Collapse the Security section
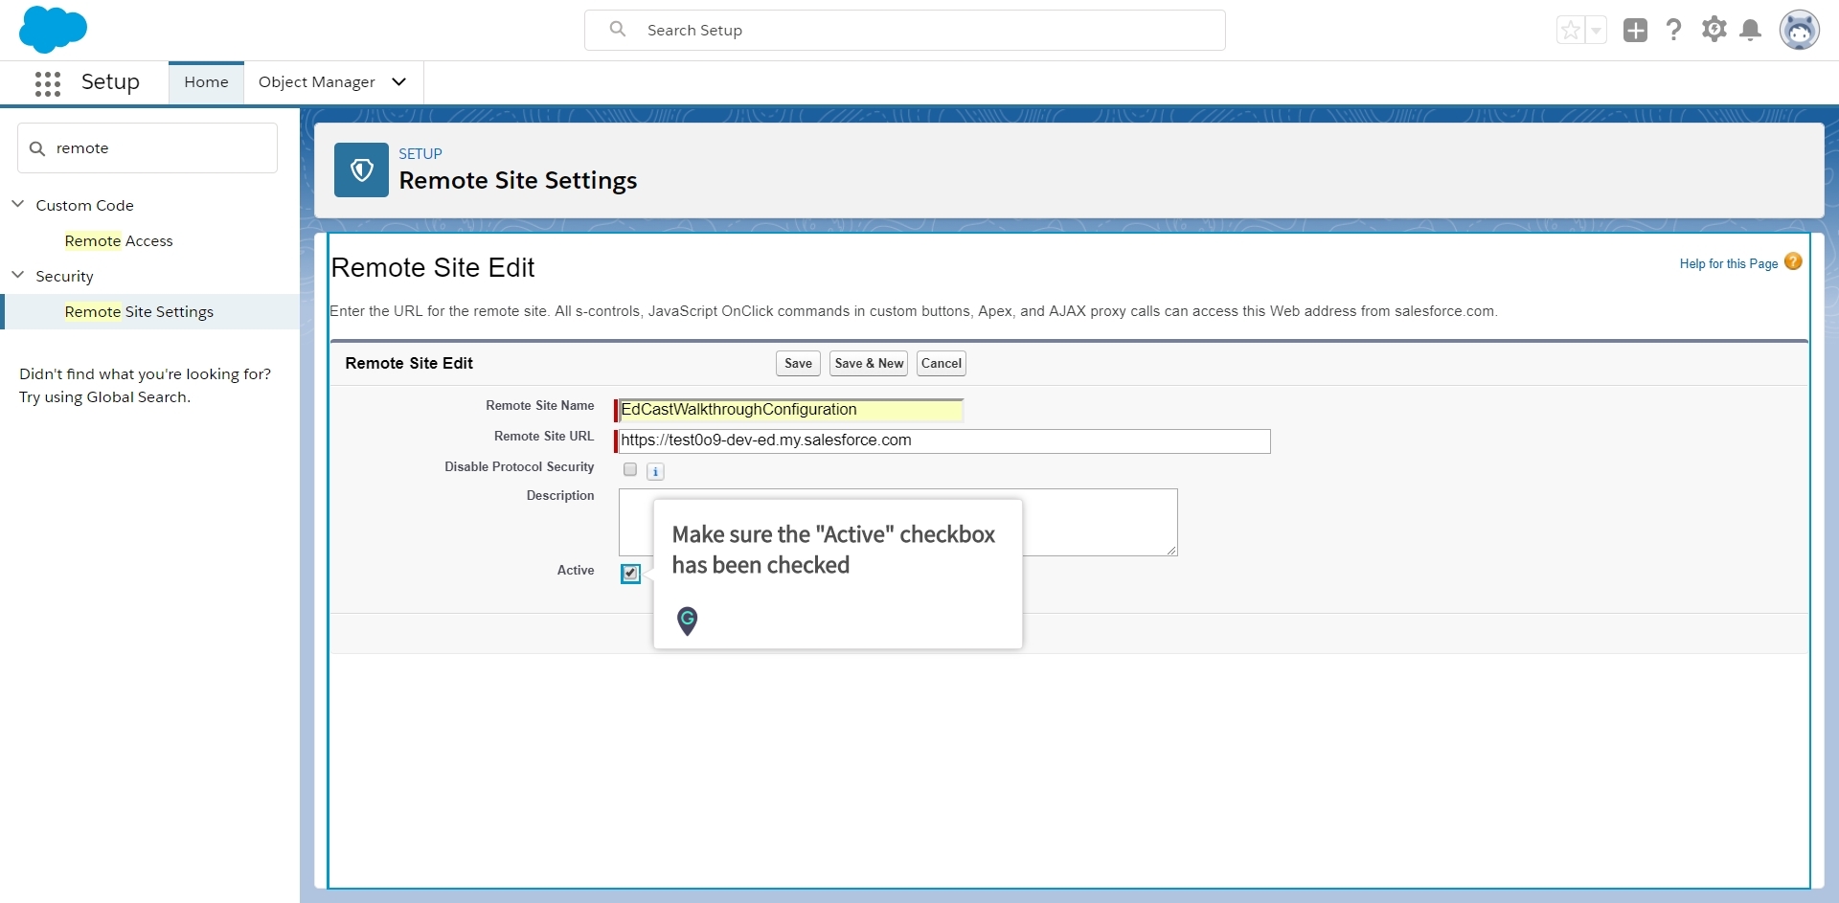1839x903 pixels. click(x=17, y=275)
